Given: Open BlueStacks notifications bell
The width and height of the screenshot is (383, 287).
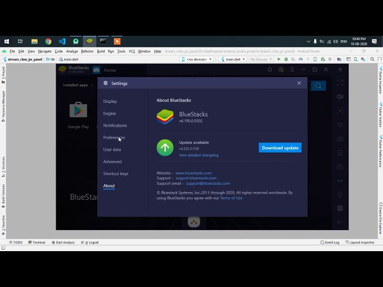Looking at the screenshot, I should click(270, 69).
